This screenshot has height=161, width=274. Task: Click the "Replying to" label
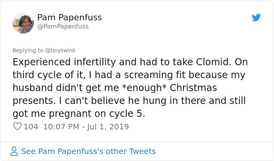coord(28,50)
